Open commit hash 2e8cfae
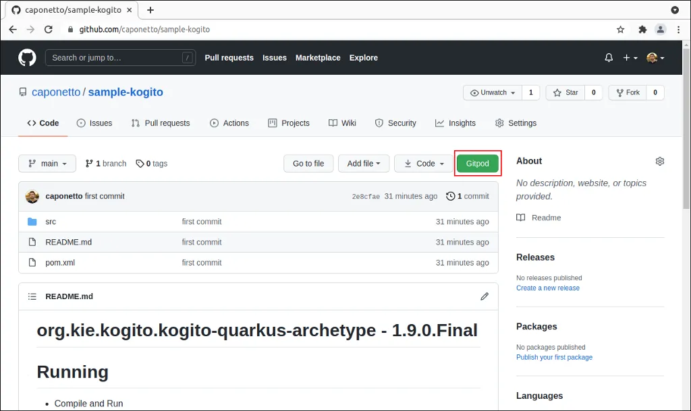 tap(366, 197)
